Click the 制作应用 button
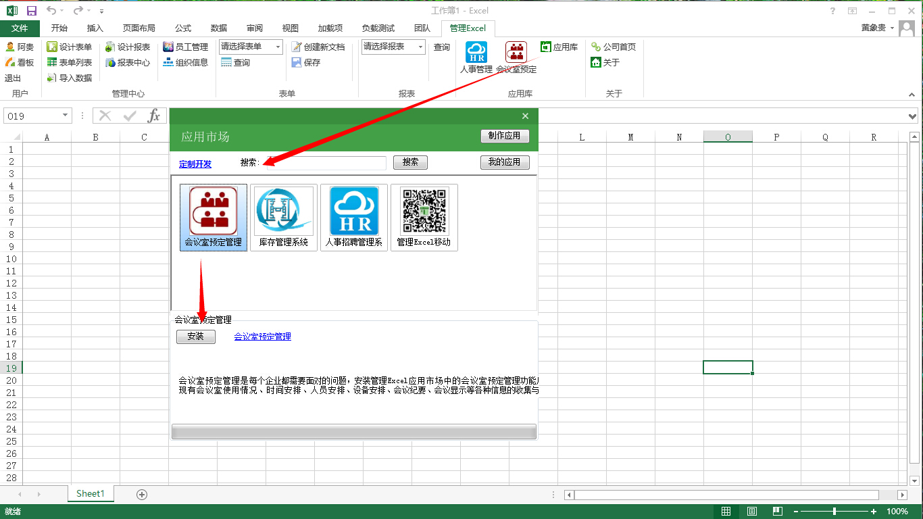The image size is (923, 519). (505, 136)
